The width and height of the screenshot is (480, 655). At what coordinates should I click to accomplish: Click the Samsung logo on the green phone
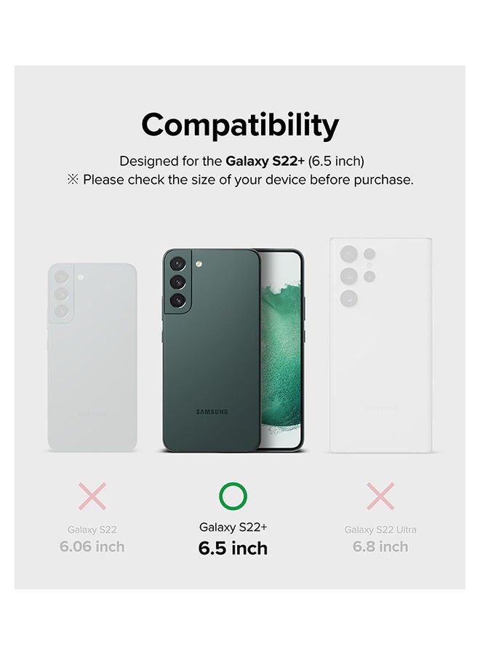click(212, 412)
